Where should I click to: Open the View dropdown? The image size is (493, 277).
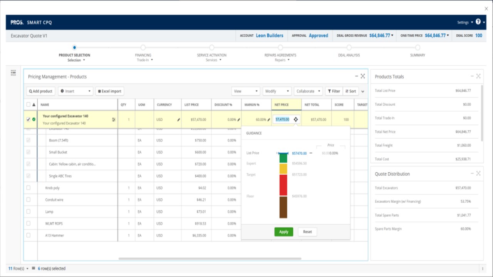pyautogui.click(x=246, y=91)
